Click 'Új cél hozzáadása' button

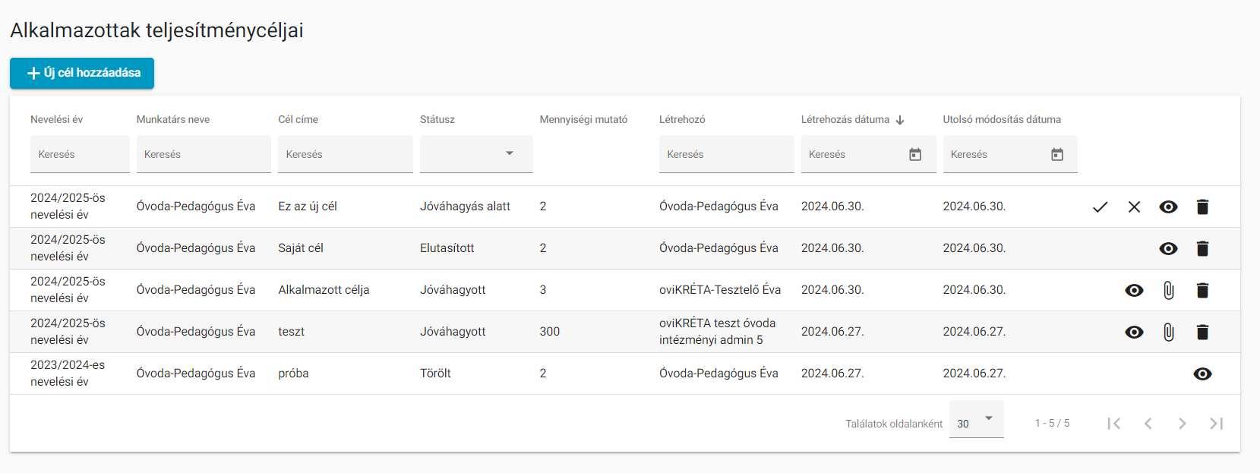(82, 73)
